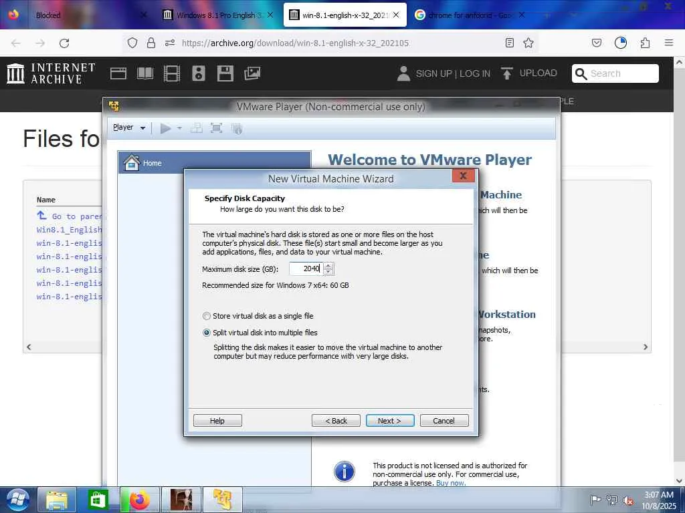Image resolution: width=685 pixels, height=513 pixels.
Task: Close the New Virtual Machine Wizard dialog
Action: coord(463,176)
